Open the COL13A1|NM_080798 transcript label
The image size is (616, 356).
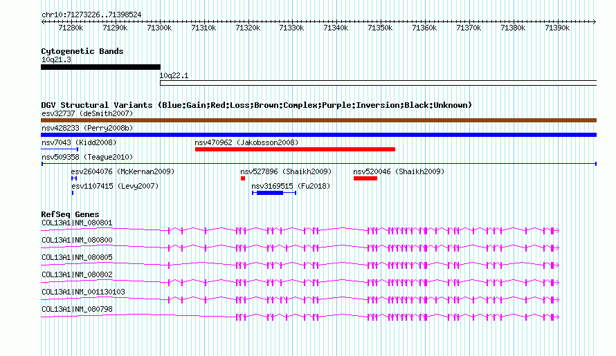(77, 310)
